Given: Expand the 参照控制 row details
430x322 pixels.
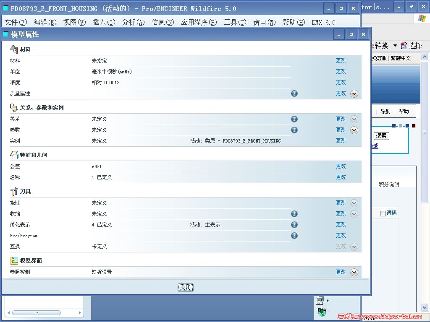Looking at the screenshot, I should coord(354,272).
